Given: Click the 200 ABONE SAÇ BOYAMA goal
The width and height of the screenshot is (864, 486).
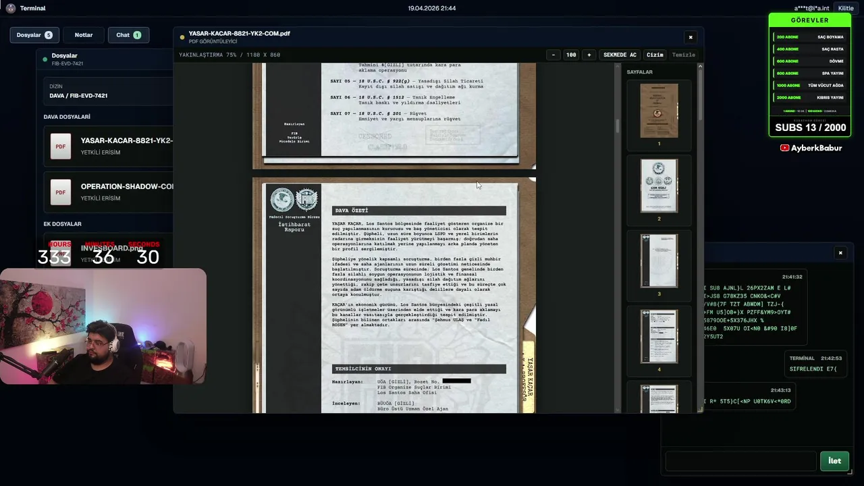Looking at the screenshot, I should coord(809,37).
